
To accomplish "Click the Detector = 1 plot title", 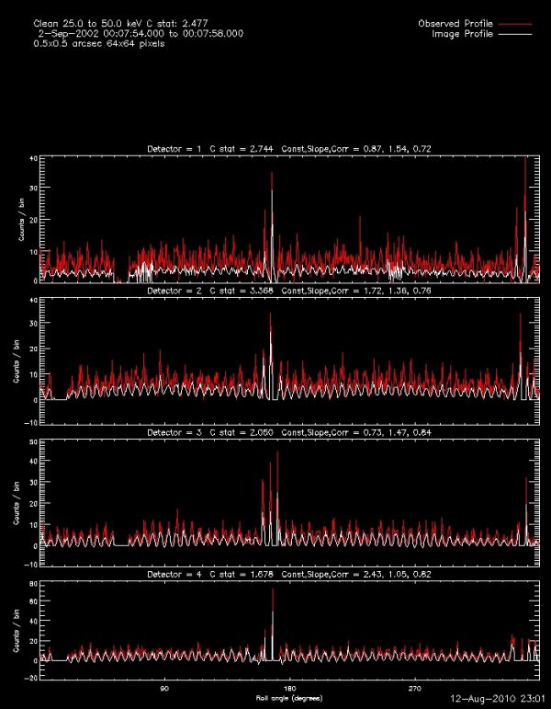I will [292, 148].
